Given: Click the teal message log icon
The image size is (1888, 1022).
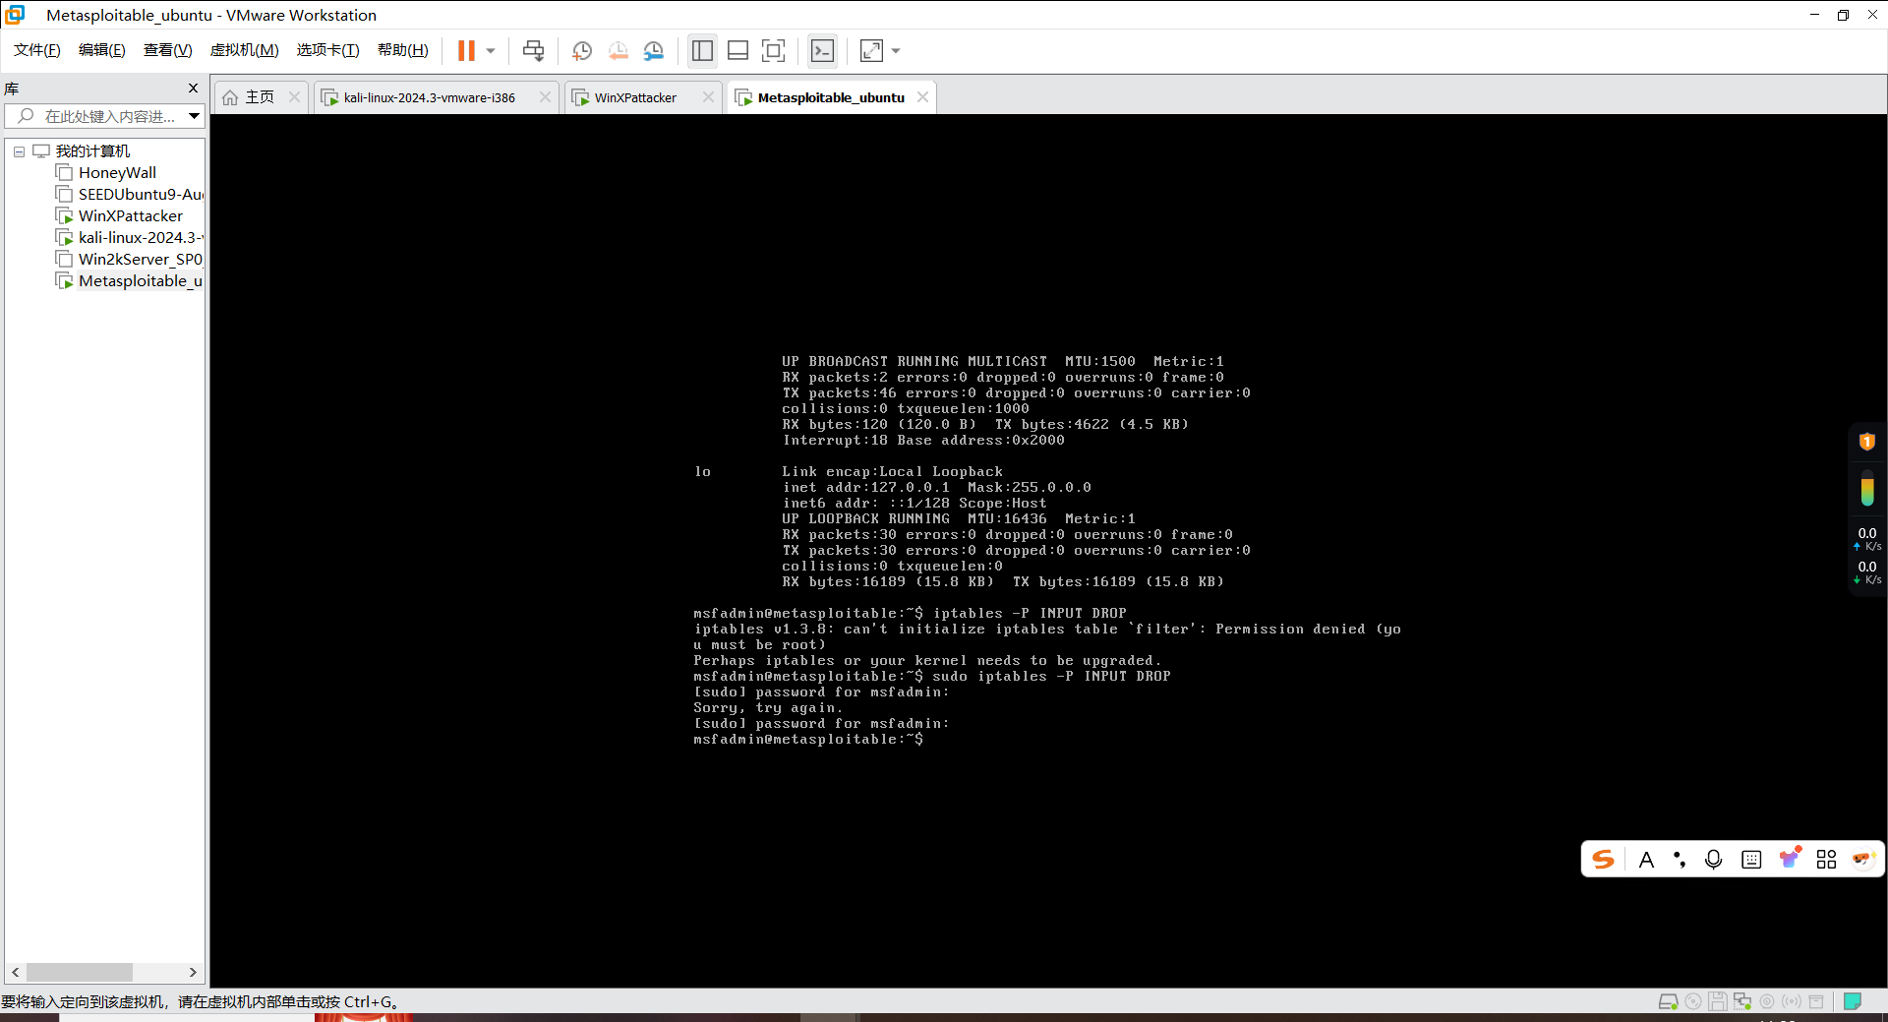Looking at the screenshot, I should pyautogui.click(x=1853, y=1001).
